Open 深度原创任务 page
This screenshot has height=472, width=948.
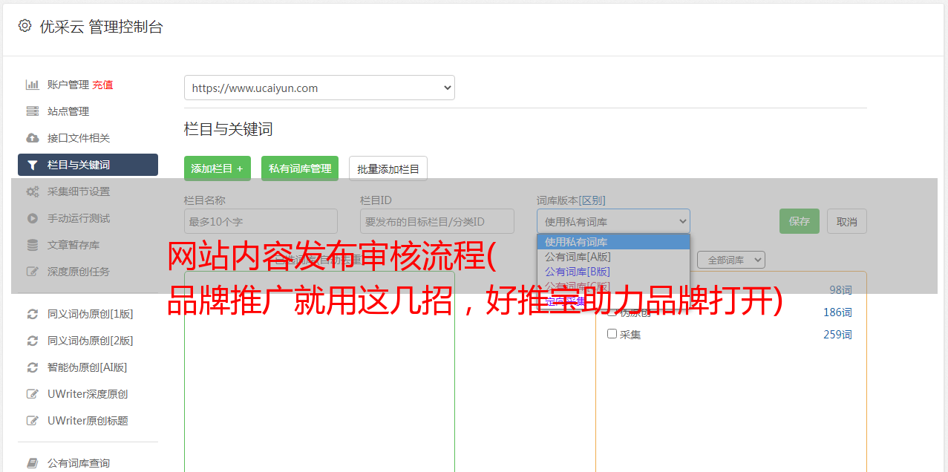click(x=79, y=272)
